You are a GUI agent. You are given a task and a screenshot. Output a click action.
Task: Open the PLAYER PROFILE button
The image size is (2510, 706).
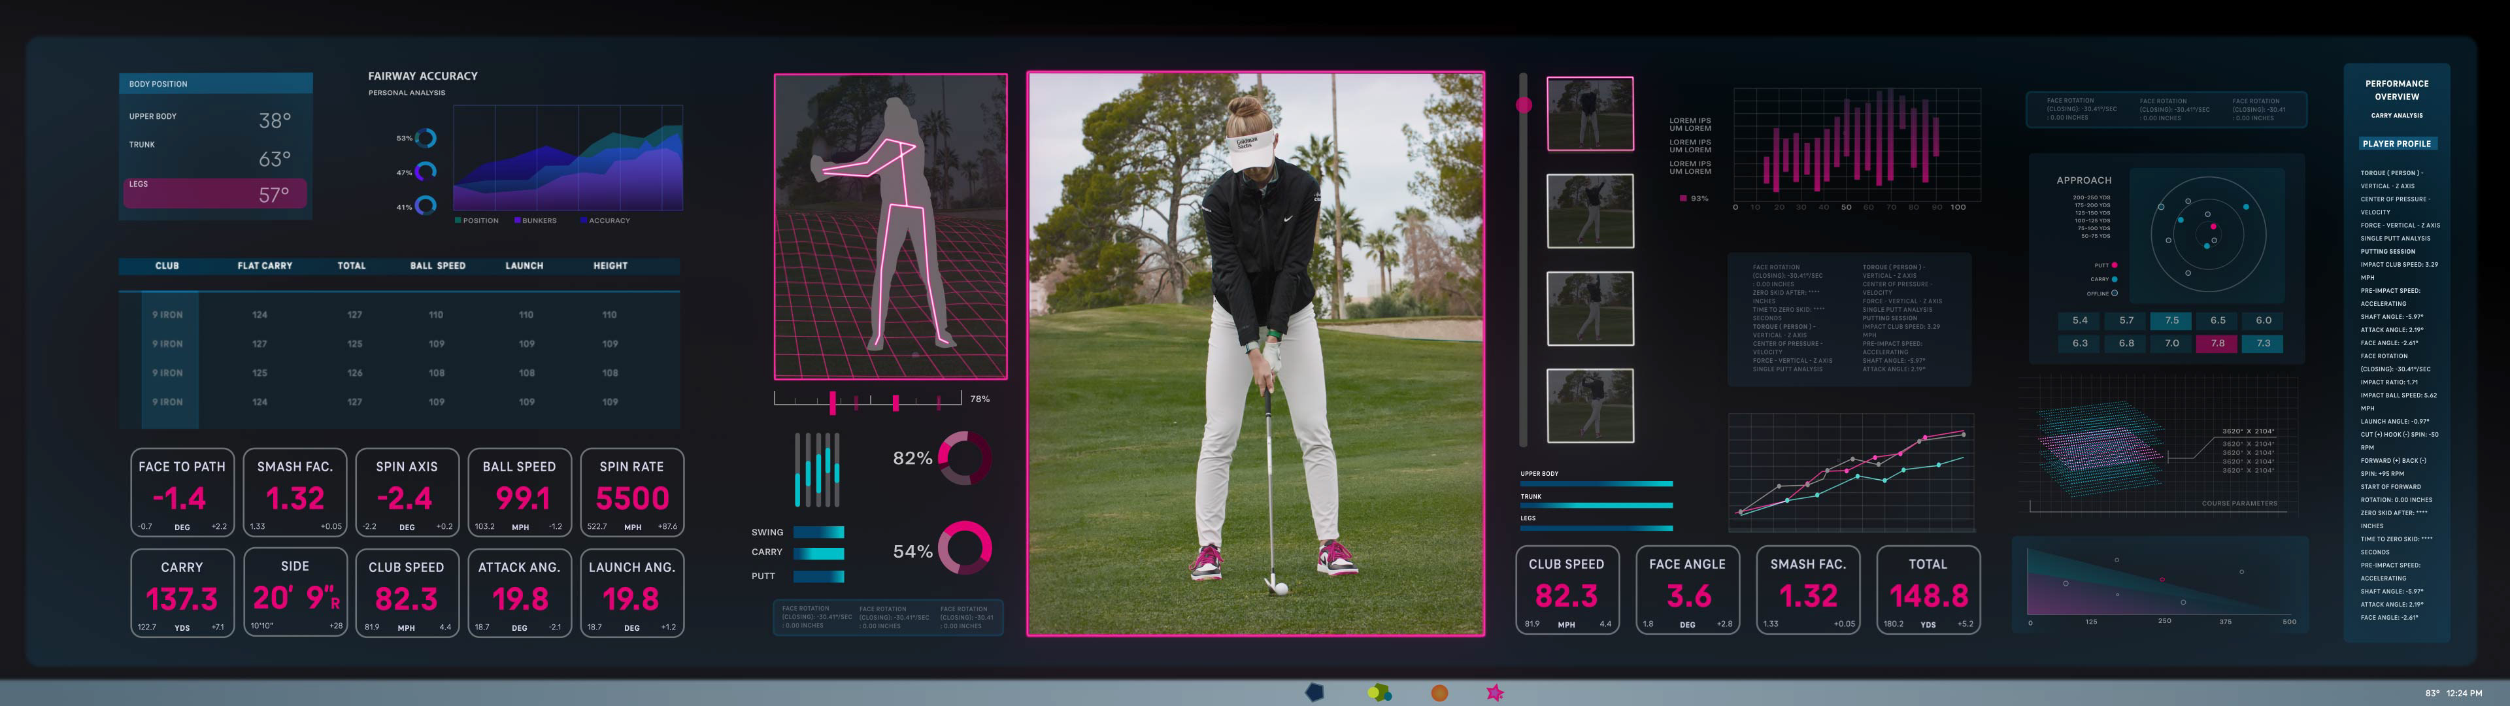point(2396,143)
